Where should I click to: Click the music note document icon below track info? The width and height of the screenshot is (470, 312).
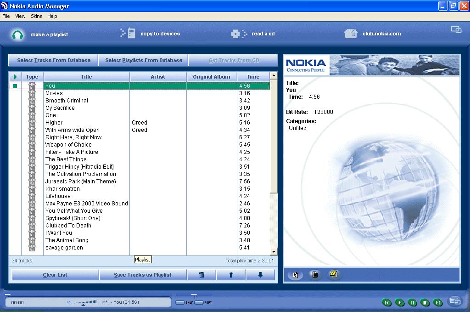coord(295,274)
